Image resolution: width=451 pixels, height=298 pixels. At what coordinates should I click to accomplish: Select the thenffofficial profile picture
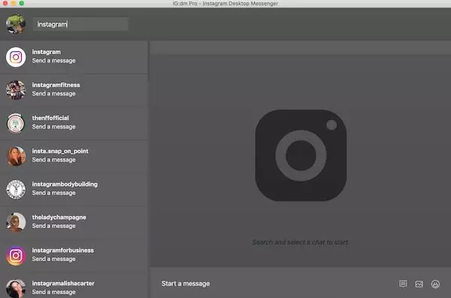coord(16,123)
